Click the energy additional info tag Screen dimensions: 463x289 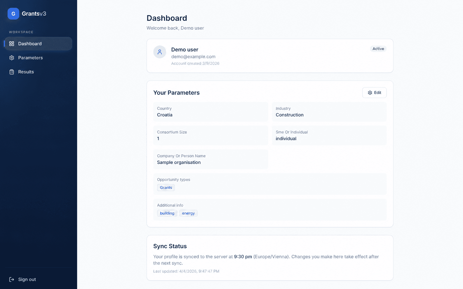tap(188, 213)
